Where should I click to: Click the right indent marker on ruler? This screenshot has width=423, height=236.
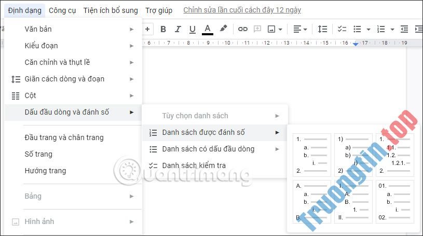[x=356, y=44]
